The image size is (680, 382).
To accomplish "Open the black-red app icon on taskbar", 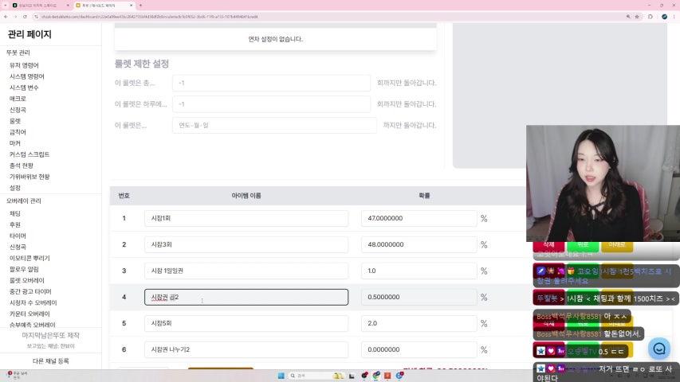I will 364,376.
